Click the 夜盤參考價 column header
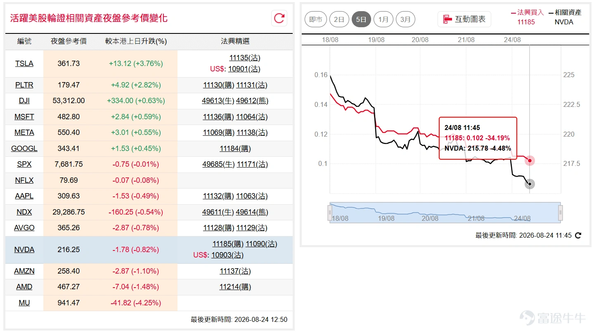594x333 pixels. click(69, 41)
